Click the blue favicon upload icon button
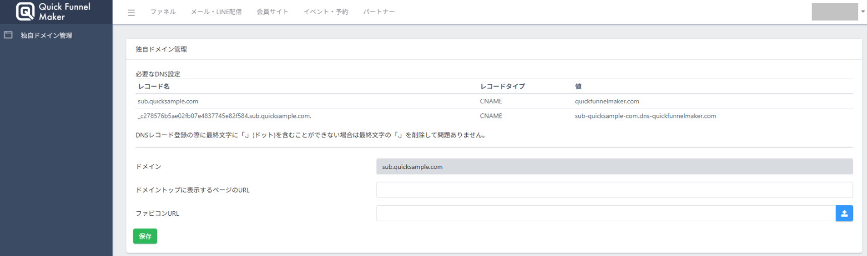This screenshot has width=867, height=256. coord(844,213)
